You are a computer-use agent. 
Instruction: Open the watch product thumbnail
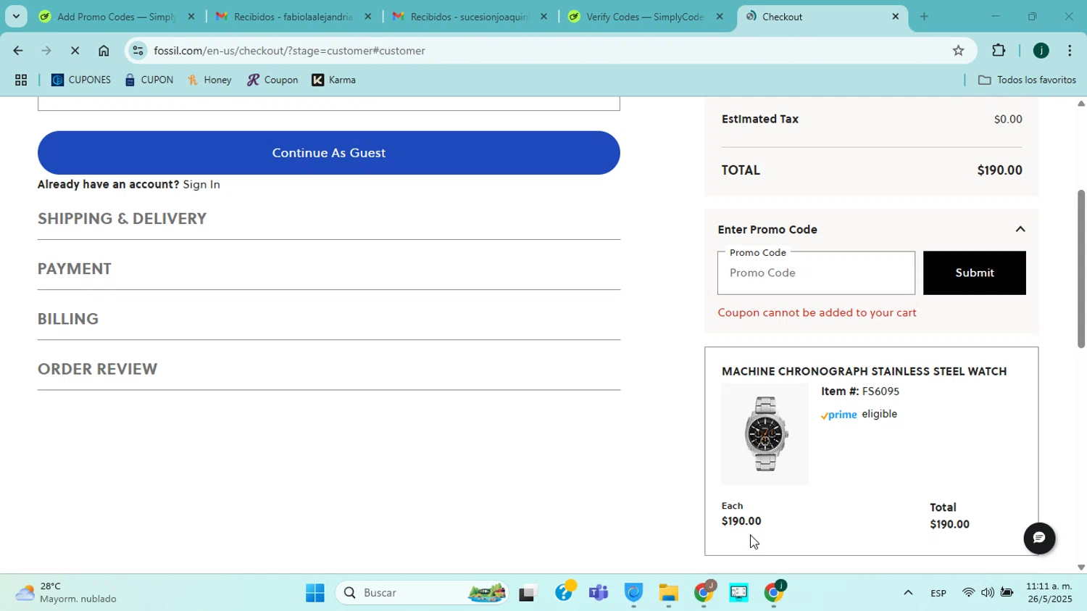coord(765,434)
